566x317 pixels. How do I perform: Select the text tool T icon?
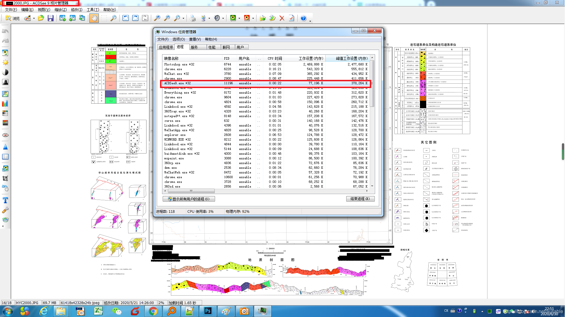click(x=5, y=200)
